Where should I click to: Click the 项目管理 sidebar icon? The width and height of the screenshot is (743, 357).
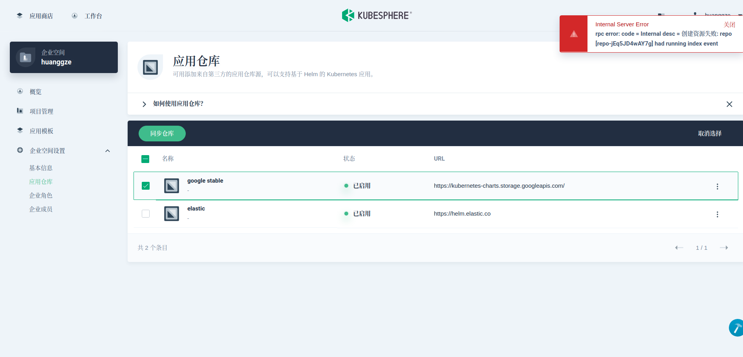click(x=20, y=111)
